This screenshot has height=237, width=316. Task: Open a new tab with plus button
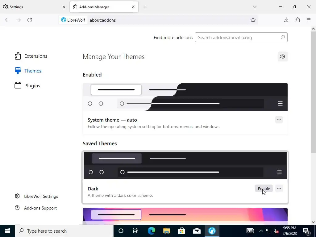[145, 7]
